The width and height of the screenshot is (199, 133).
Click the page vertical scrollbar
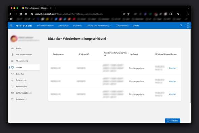tap(190, 66)
